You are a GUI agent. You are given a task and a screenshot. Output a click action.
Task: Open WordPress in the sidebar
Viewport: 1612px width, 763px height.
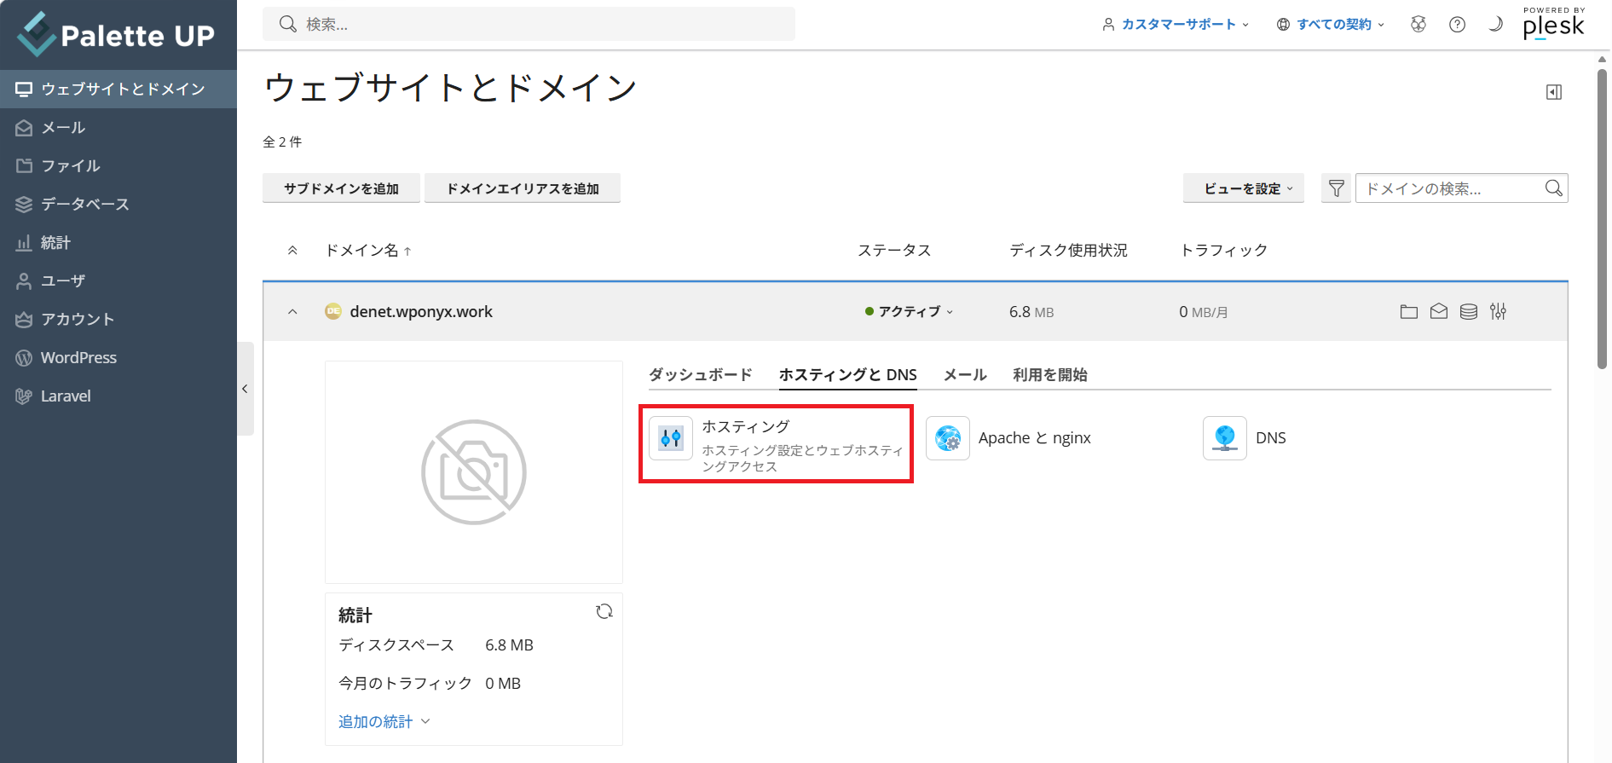118,357
